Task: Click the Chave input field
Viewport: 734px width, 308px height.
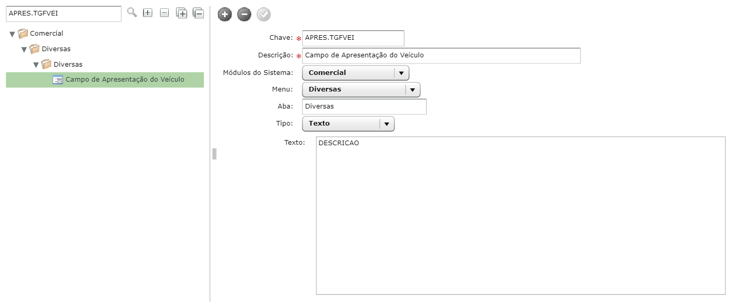Action: coord(353,38)
